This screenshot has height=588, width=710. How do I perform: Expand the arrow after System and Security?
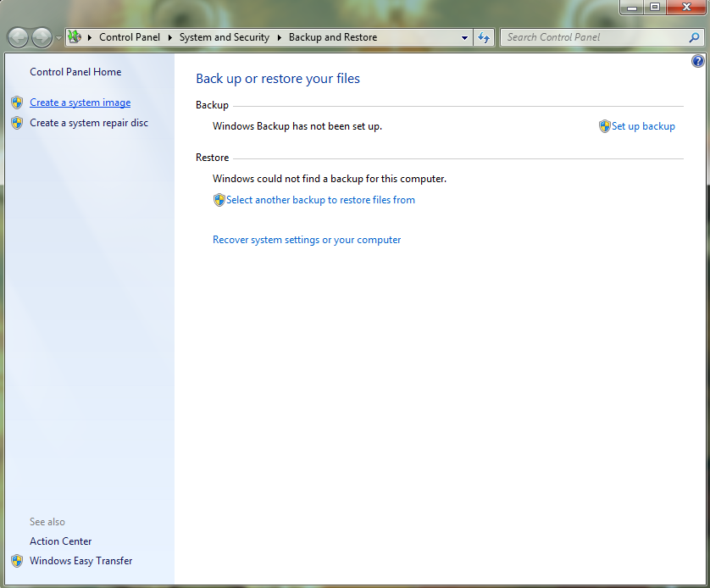[x=280, y=37]
